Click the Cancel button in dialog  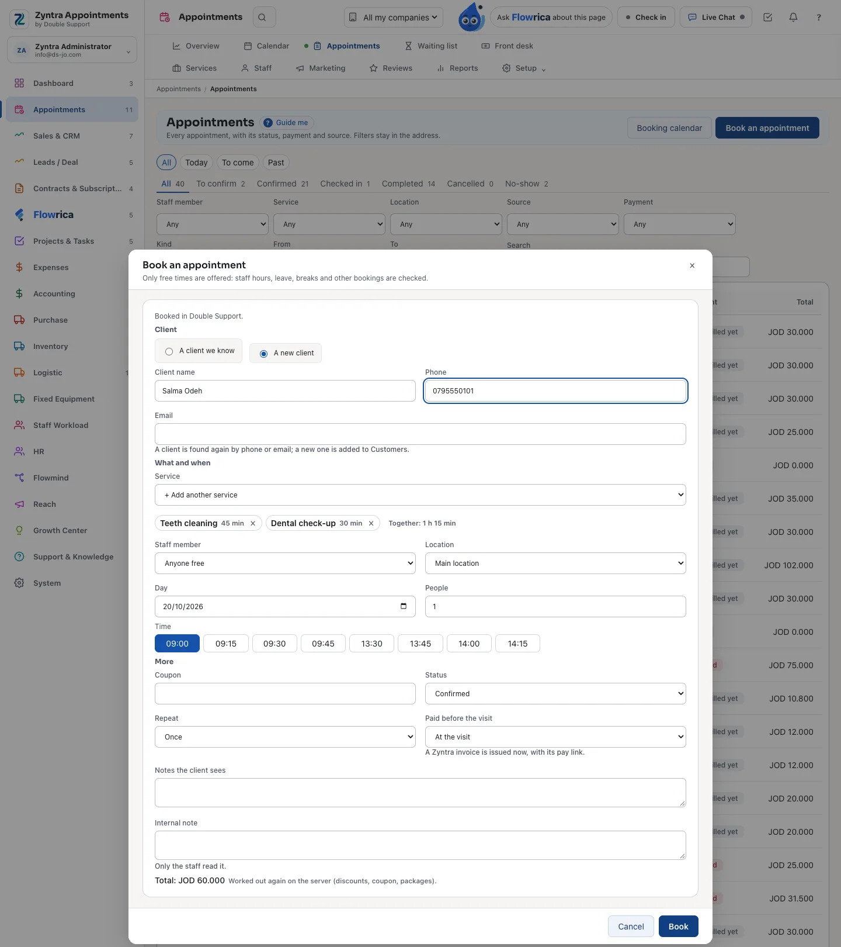(631, 927)
